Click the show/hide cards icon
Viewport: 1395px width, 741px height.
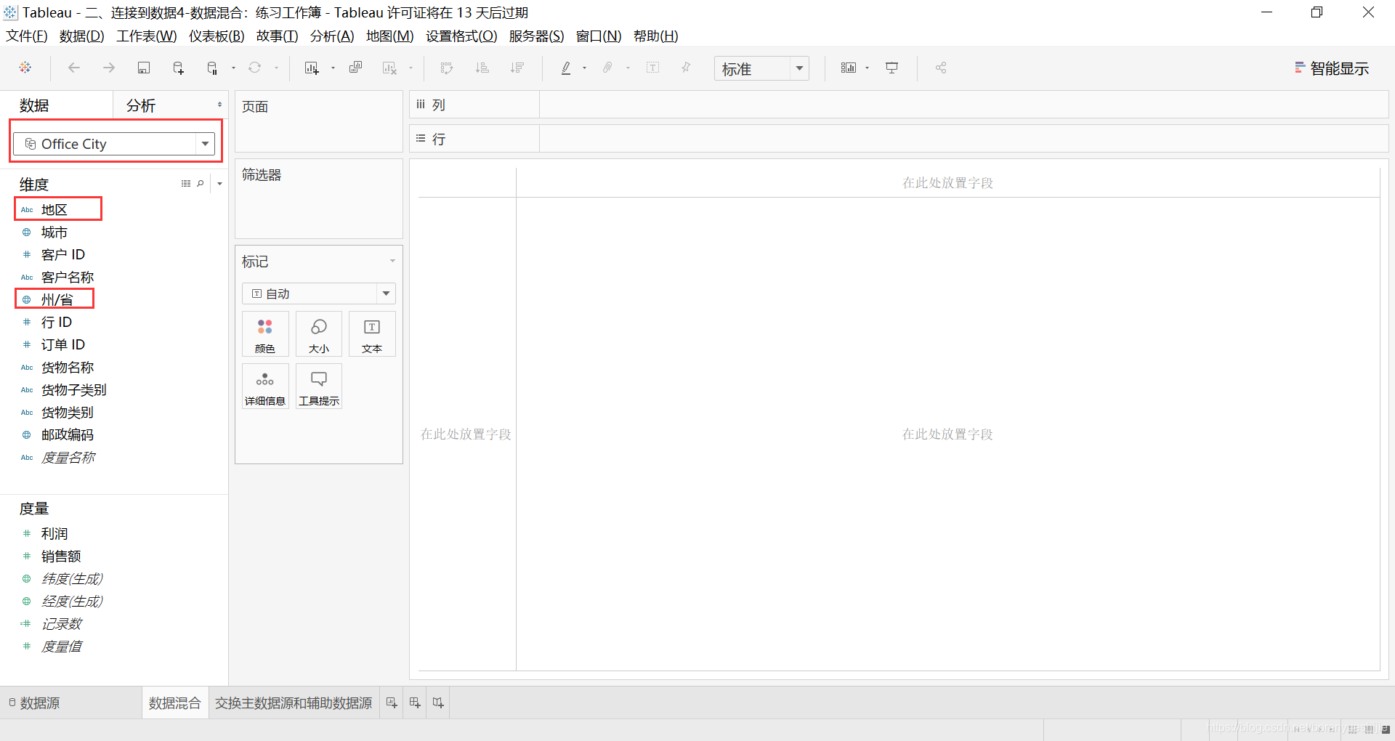point(849,68)
